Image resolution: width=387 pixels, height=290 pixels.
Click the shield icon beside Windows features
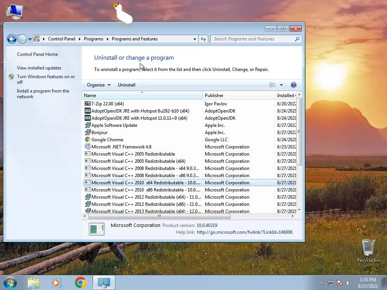pos(11,77)
